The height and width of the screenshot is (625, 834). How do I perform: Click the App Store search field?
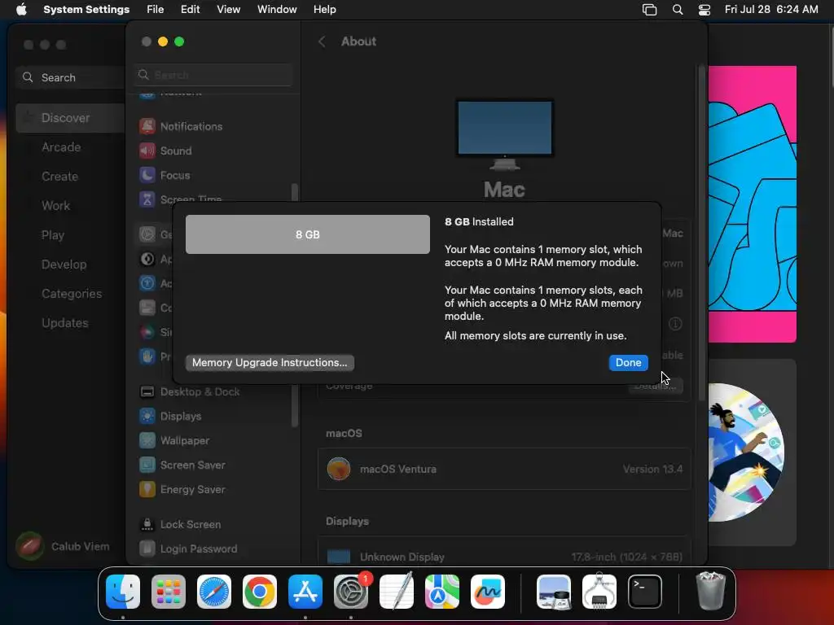70,77
